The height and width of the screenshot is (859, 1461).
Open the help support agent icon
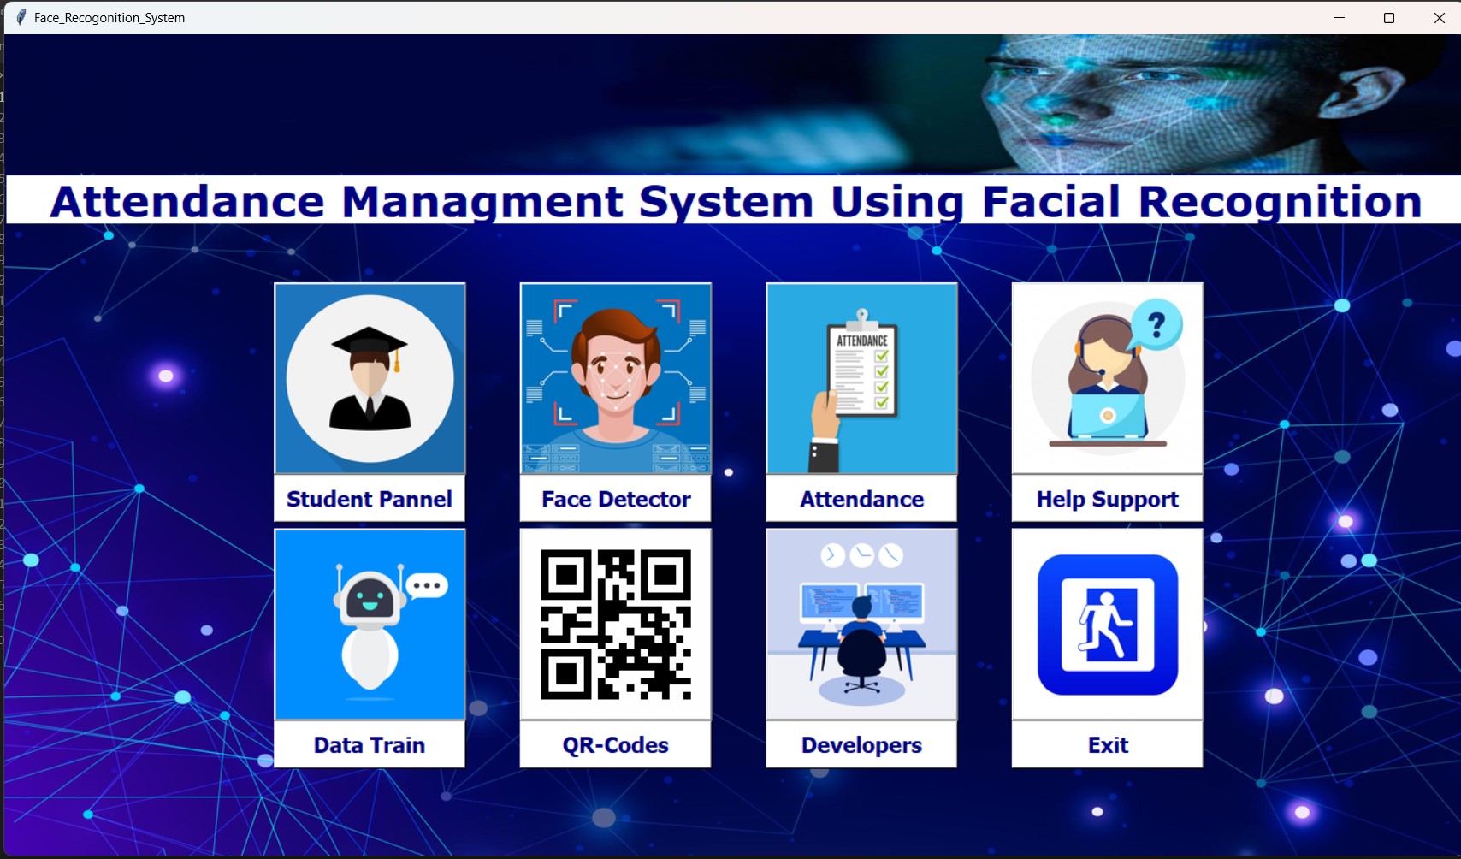(x=1107, y=378)
